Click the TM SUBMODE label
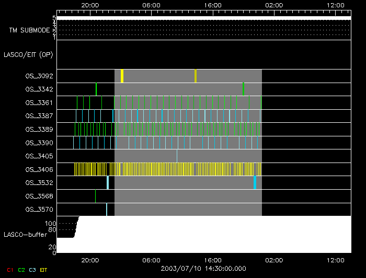366x278 pixels. (x=29, y=30)
